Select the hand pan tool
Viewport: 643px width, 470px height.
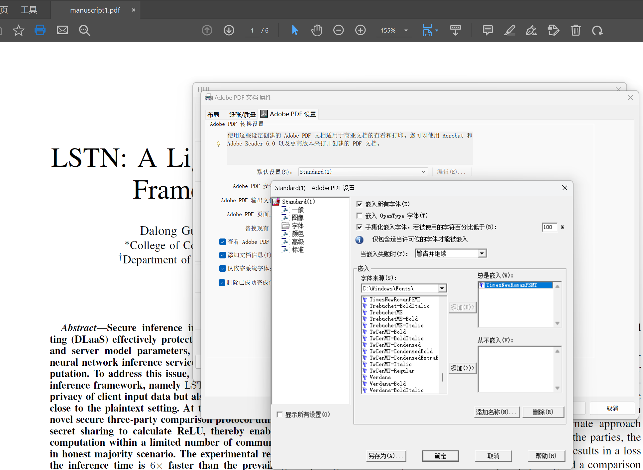pyautogui.click(x=316, y=30)
